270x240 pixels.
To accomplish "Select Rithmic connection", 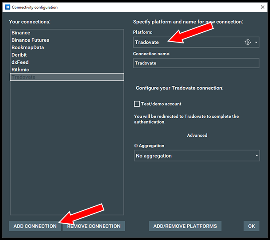I will click(67, 70).
